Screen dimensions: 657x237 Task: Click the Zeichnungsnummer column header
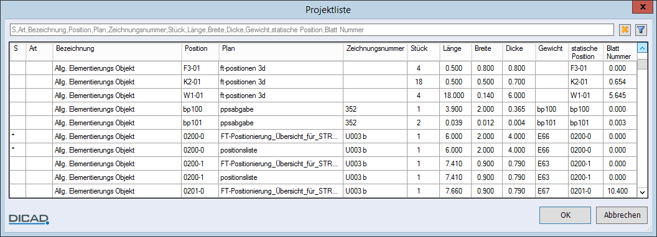[x=375, y=52]
